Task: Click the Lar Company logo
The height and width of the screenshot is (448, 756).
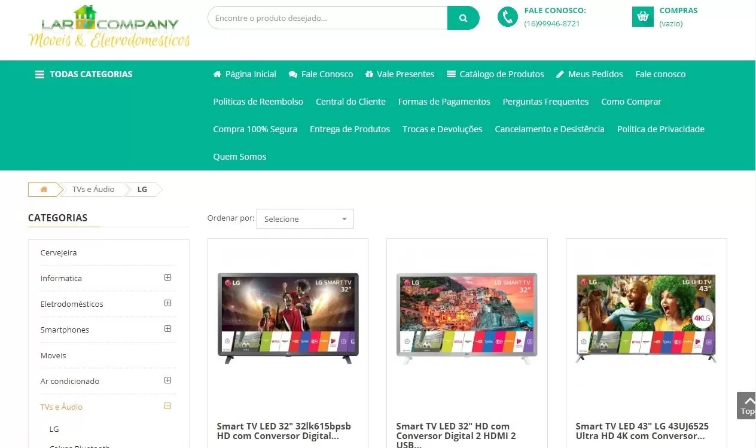Action: pos(109,27)
